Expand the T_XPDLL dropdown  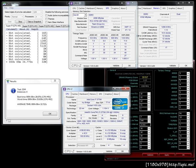188,136
